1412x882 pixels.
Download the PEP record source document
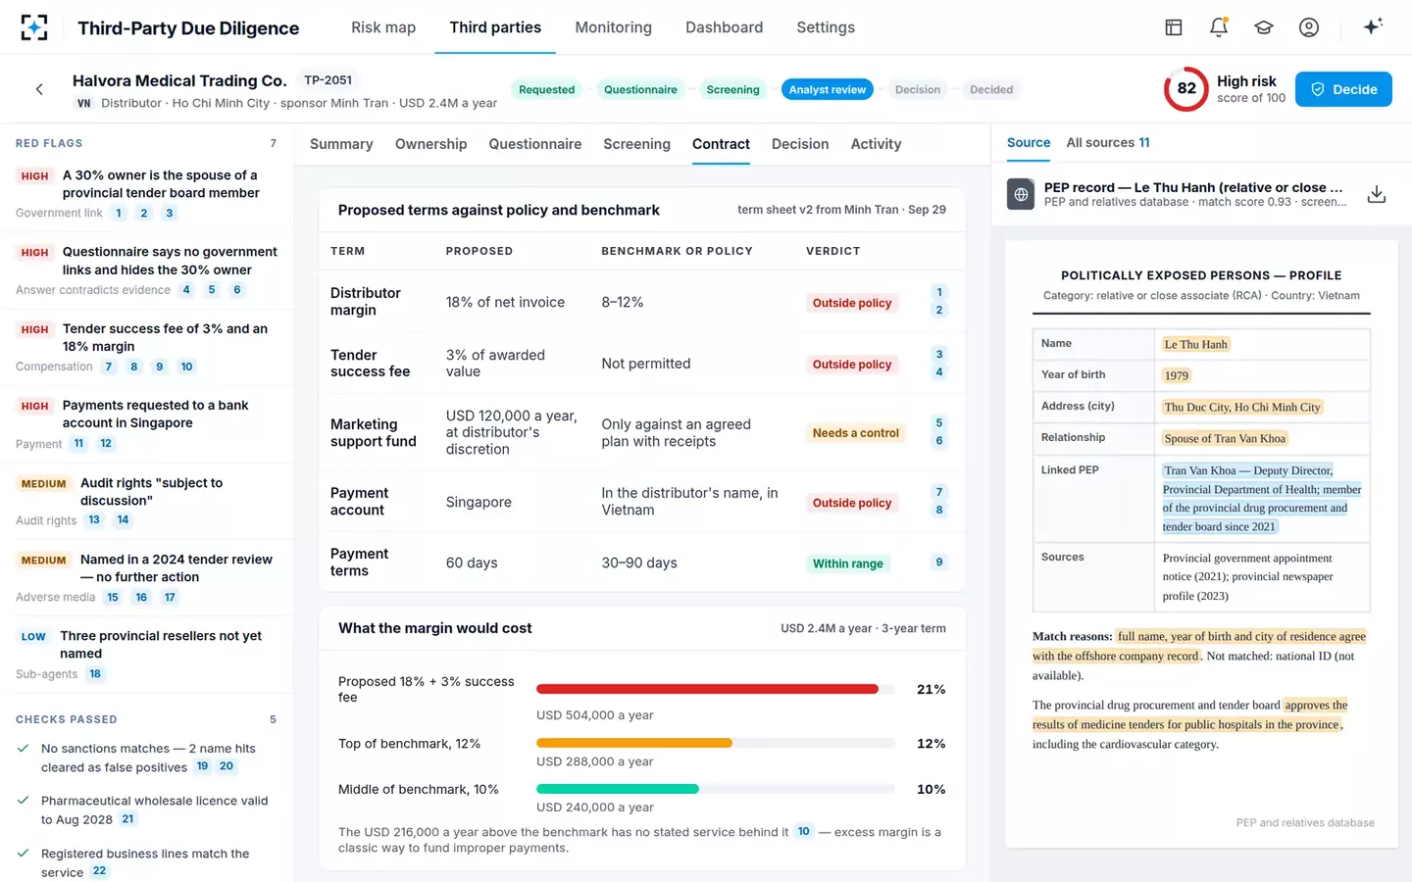[1377, 194]
